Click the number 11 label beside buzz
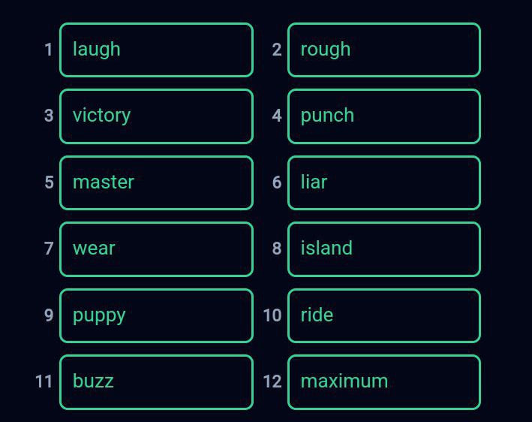The width and height of the screenshot is (532, 422). 44,381
